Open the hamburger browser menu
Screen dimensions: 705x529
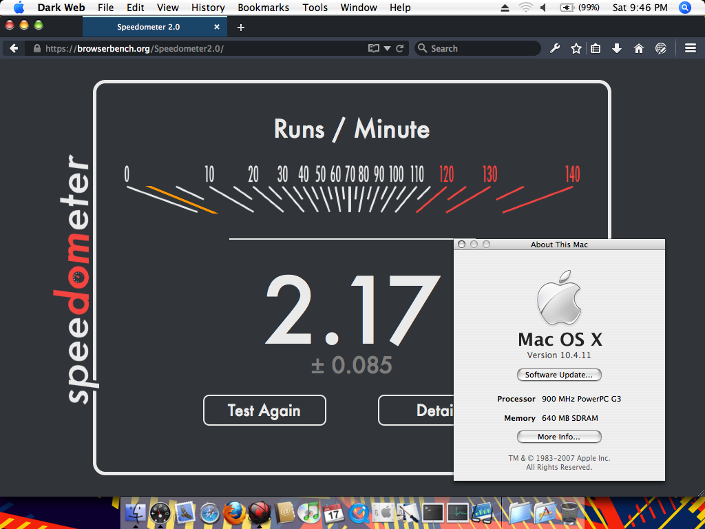click(x=691, y=49)
